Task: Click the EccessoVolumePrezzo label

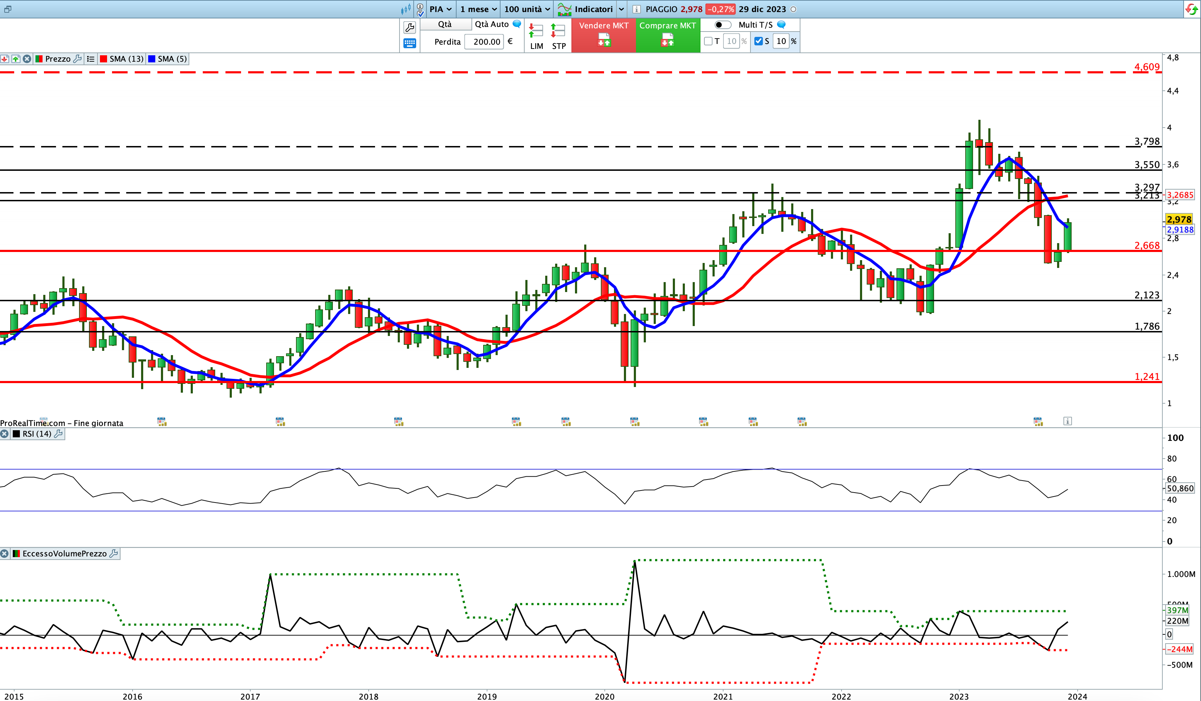Action: (x=65, y=554)
